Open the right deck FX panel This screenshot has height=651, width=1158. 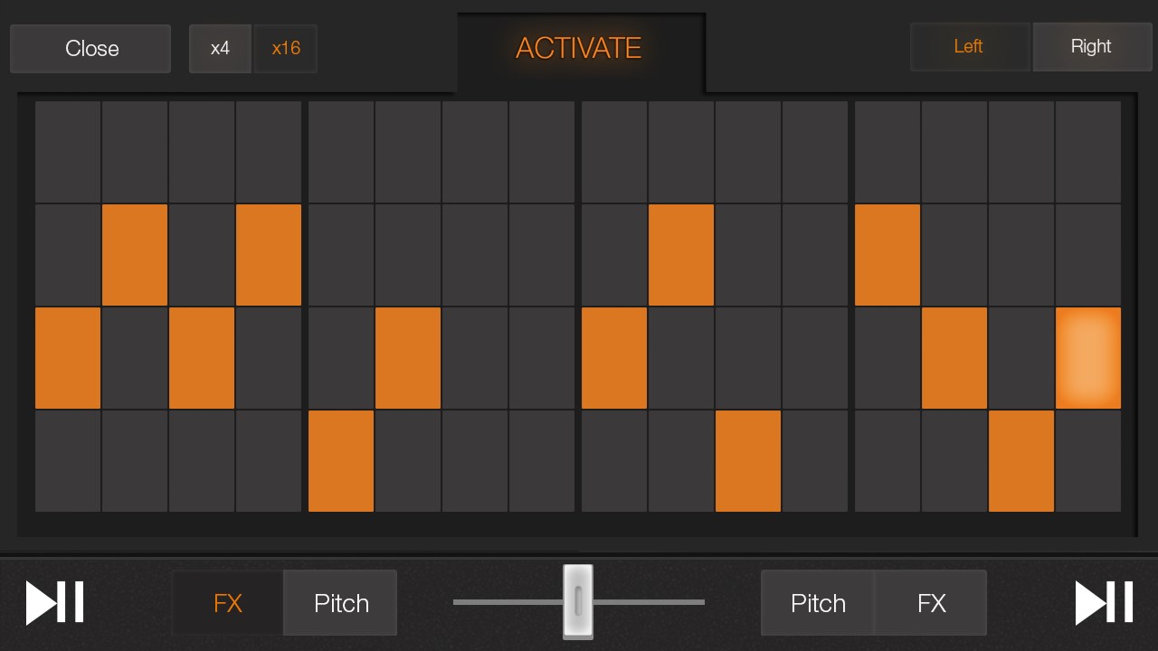click(931, 603)
